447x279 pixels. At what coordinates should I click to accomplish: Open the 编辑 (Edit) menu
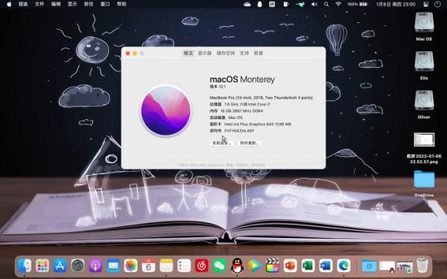click(x=56, y=4)
